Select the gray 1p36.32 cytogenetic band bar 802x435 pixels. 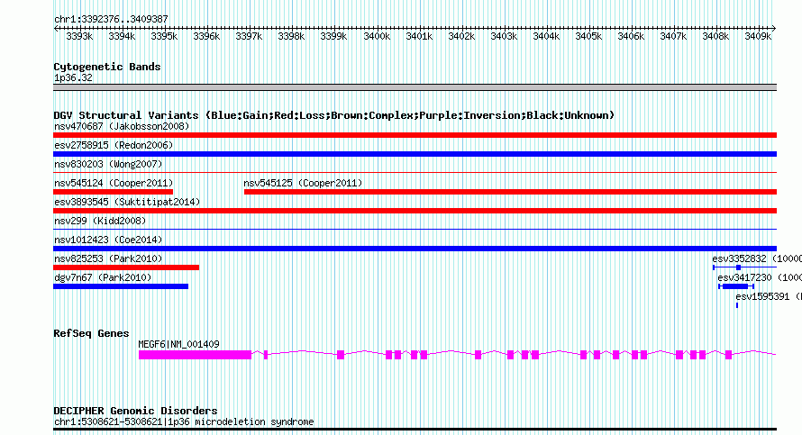pos(415,87)
